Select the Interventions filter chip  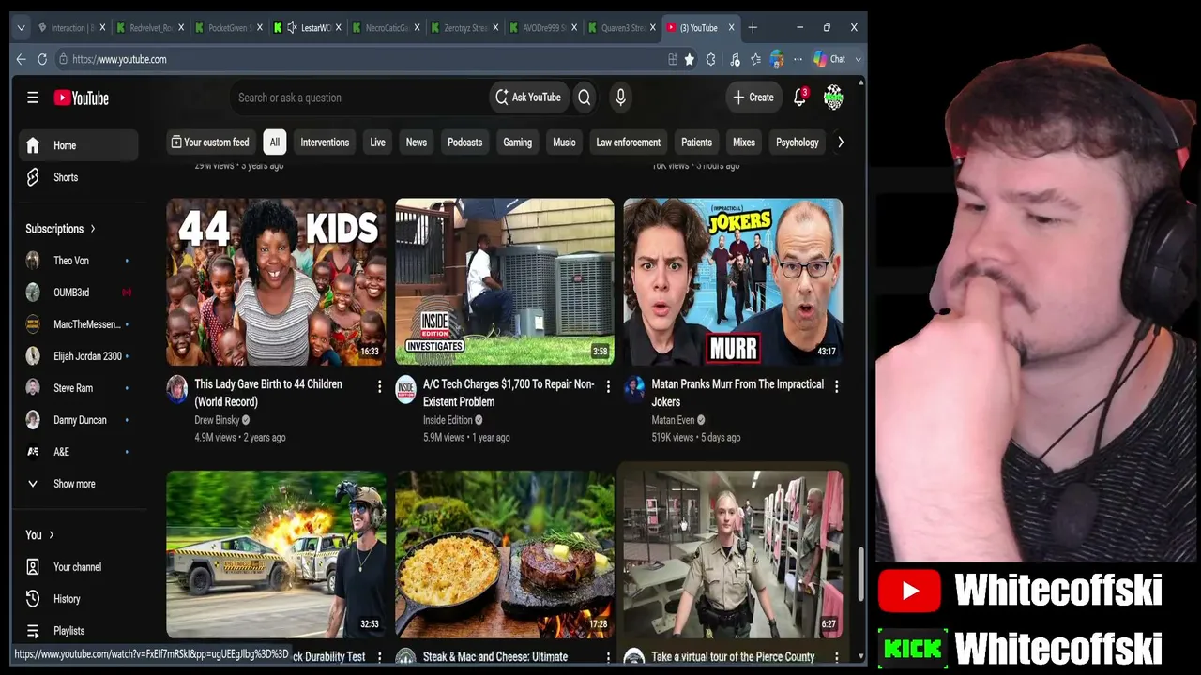[x=325, y=142]
